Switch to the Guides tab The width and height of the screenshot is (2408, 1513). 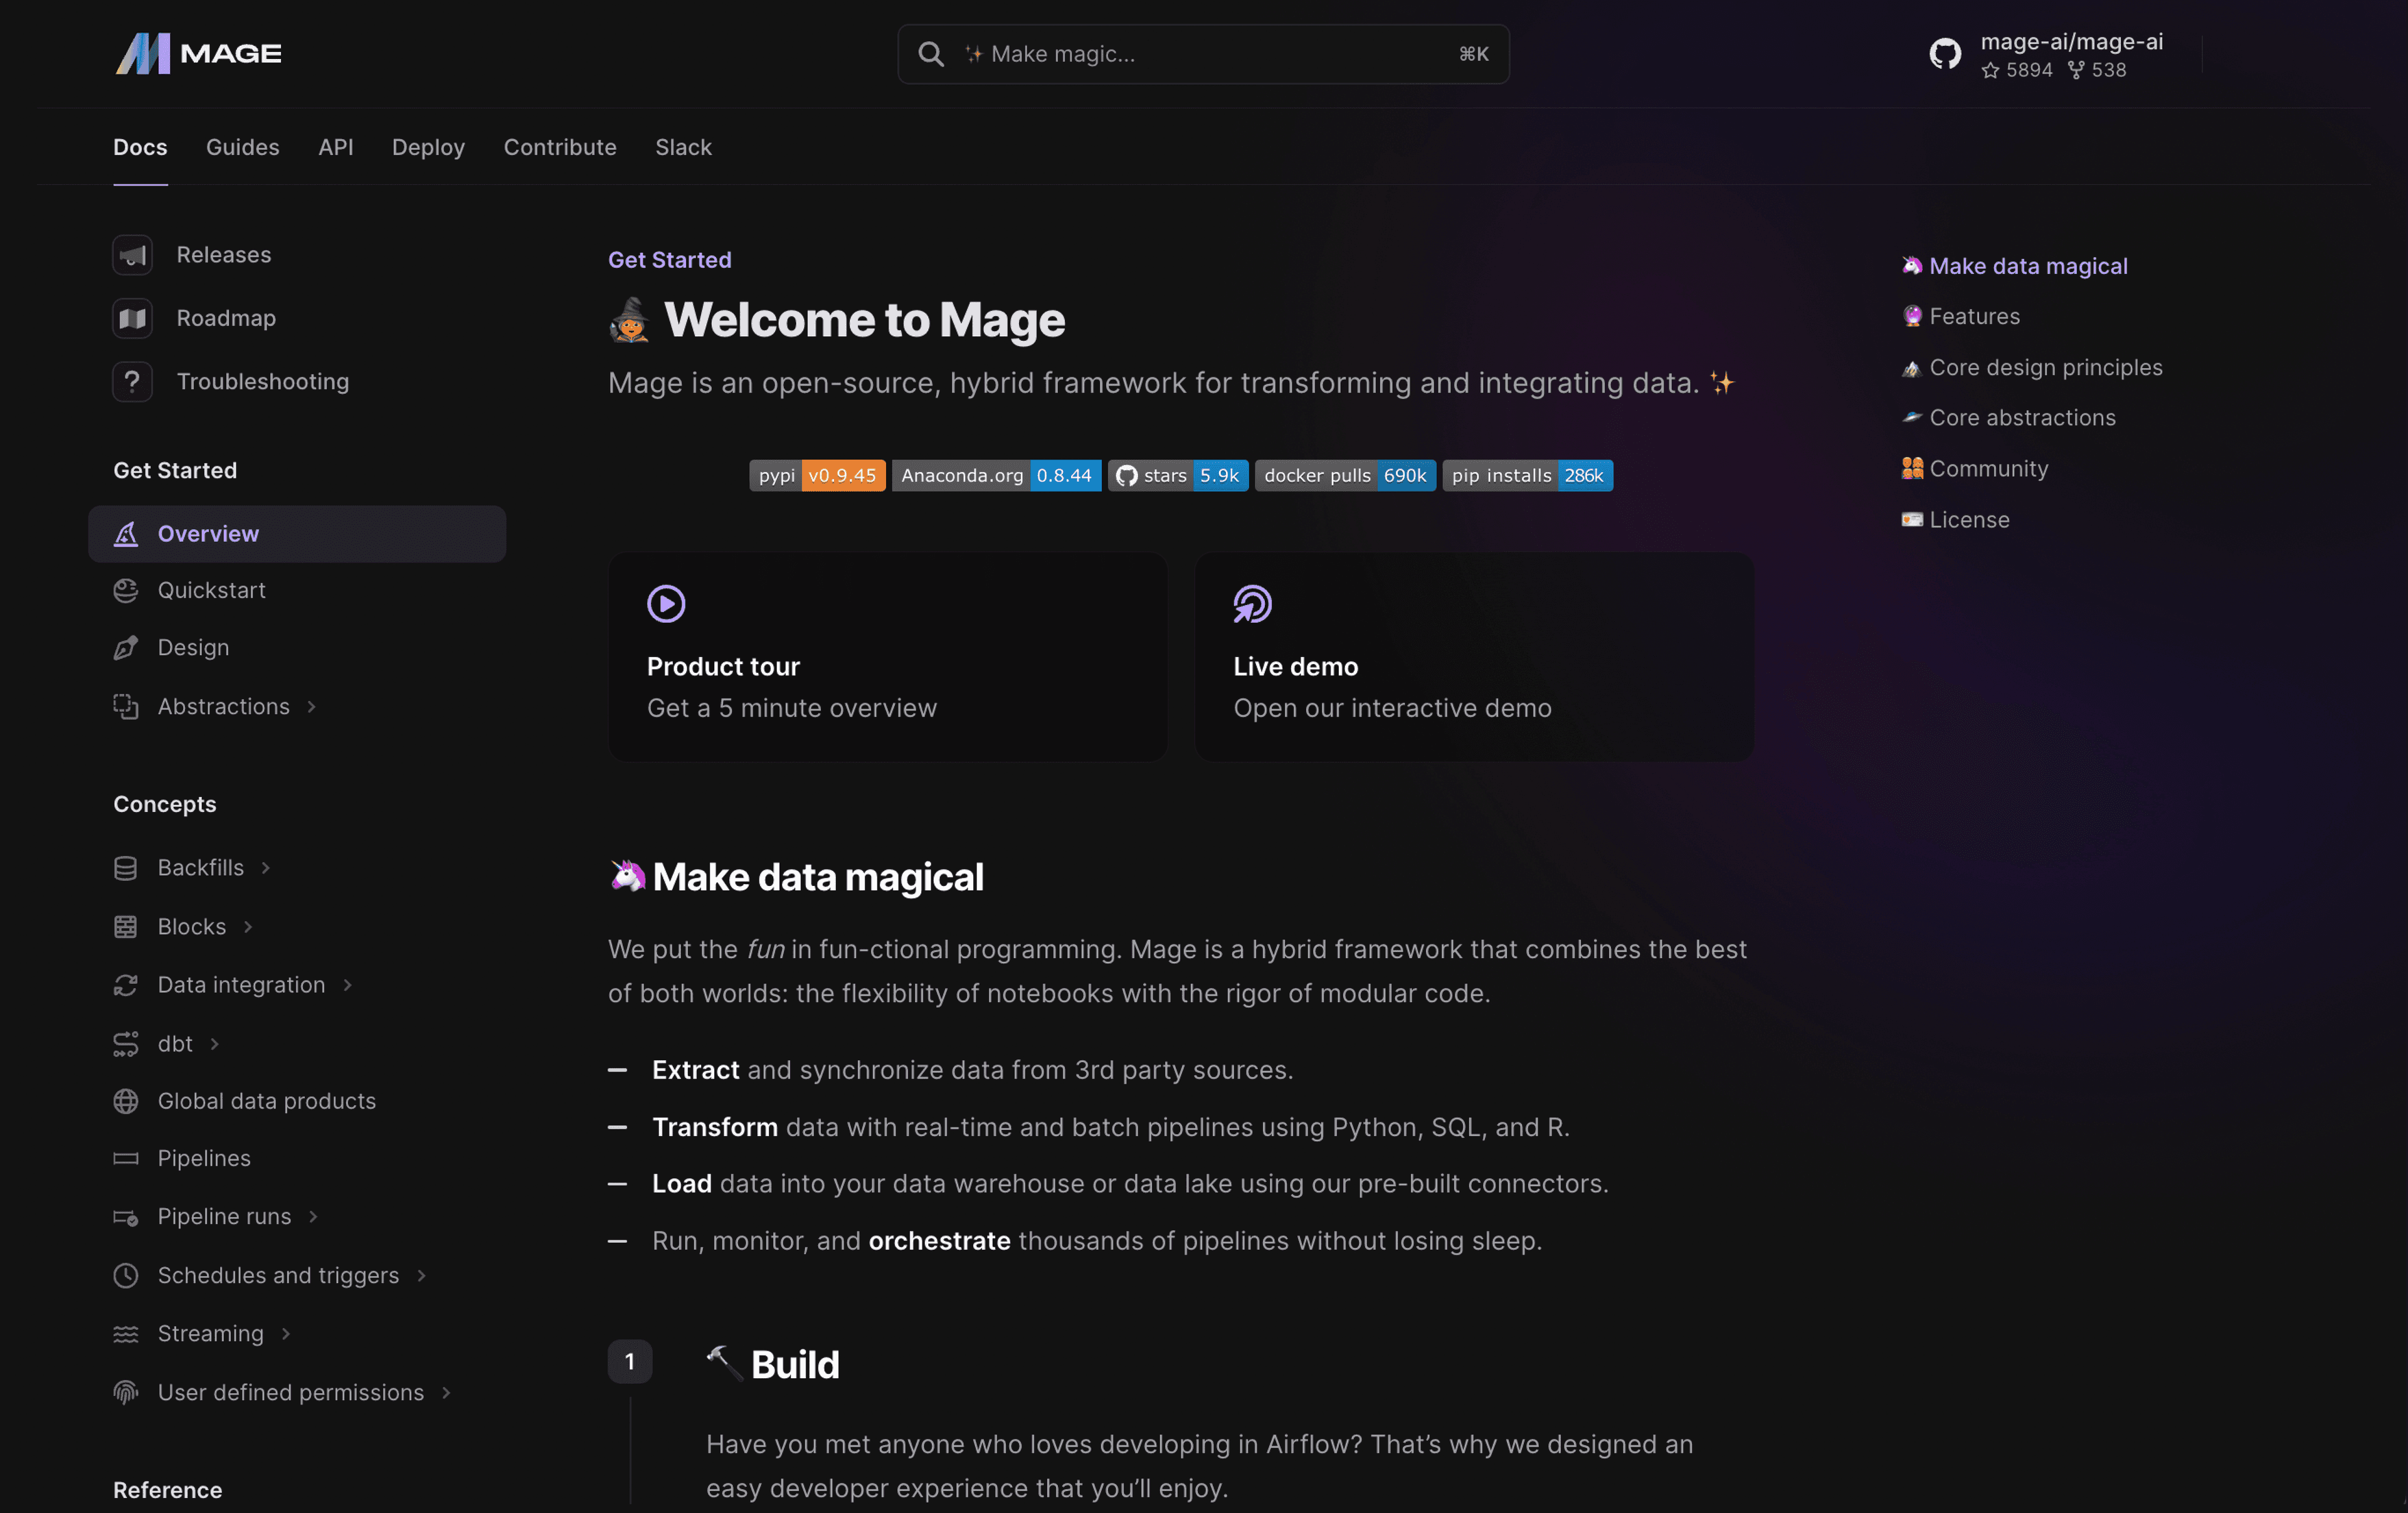[242, 148]
